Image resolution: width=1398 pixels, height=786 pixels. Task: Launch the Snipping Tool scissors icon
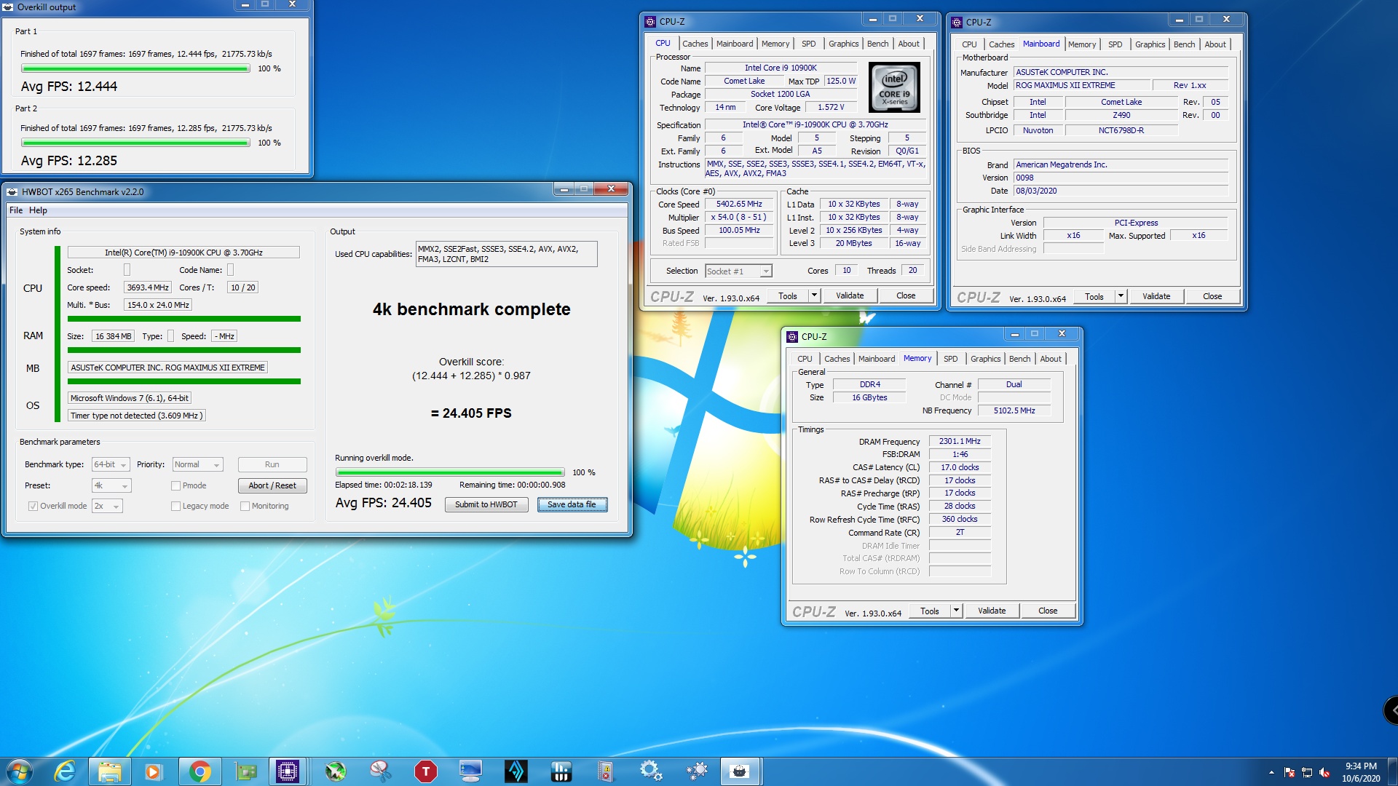[380, 771]
